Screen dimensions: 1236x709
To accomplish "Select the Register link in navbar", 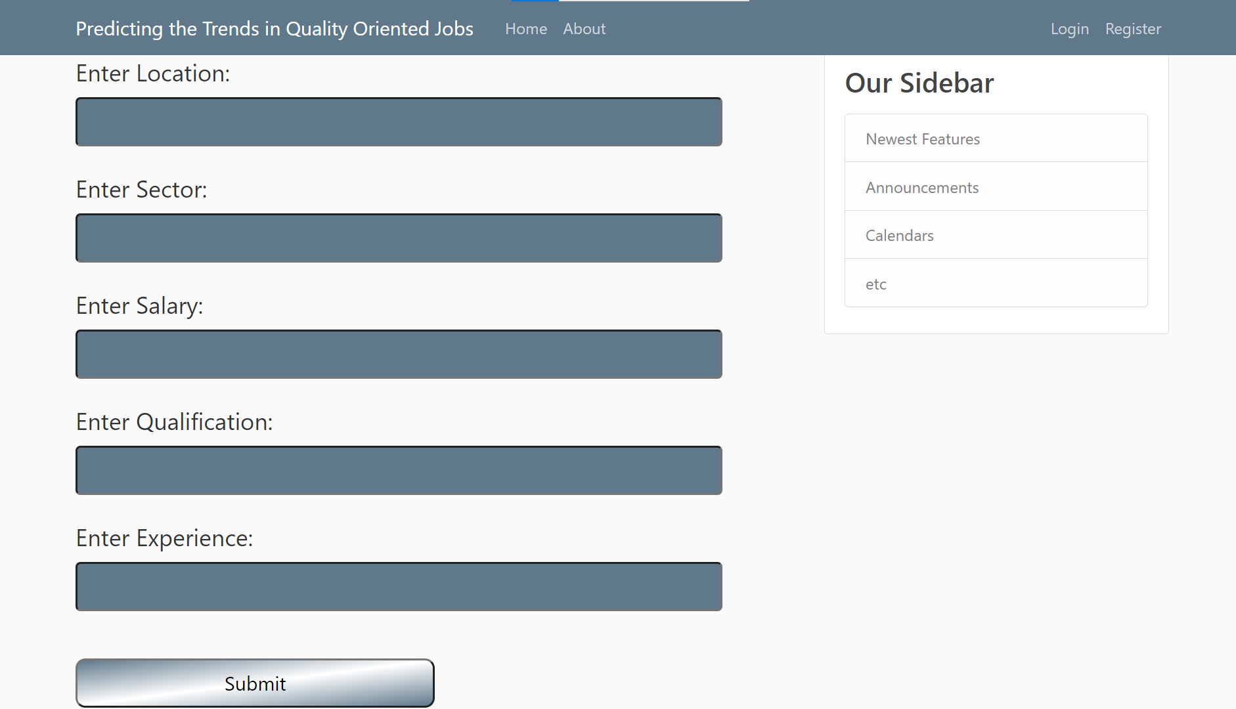I will click(x=1133, y=29).
